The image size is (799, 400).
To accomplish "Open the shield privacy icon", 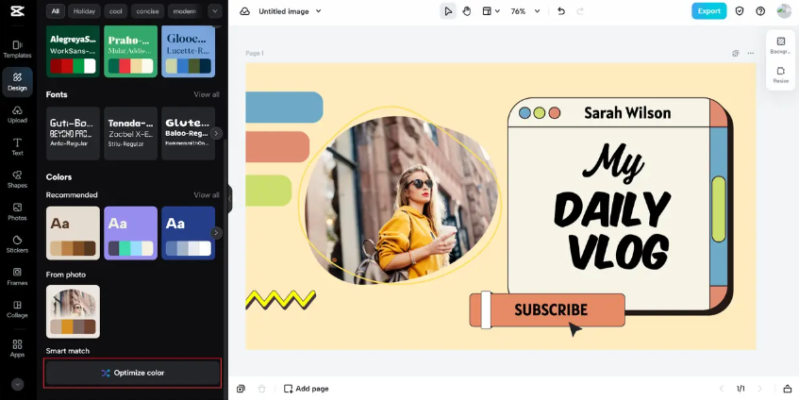I will point(740,11).
